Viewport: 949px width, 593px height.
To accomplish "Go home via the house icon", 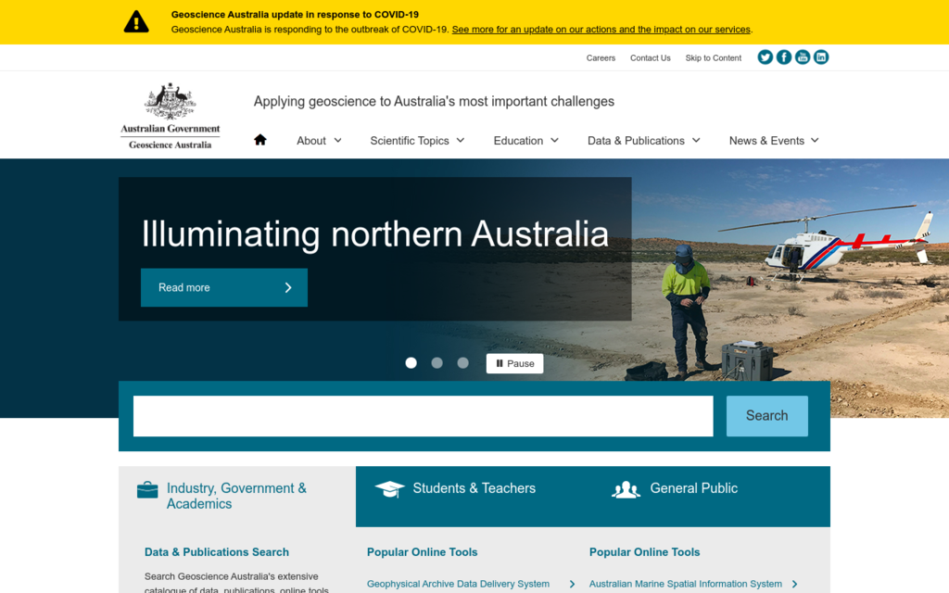I will [x=260, y=138].
